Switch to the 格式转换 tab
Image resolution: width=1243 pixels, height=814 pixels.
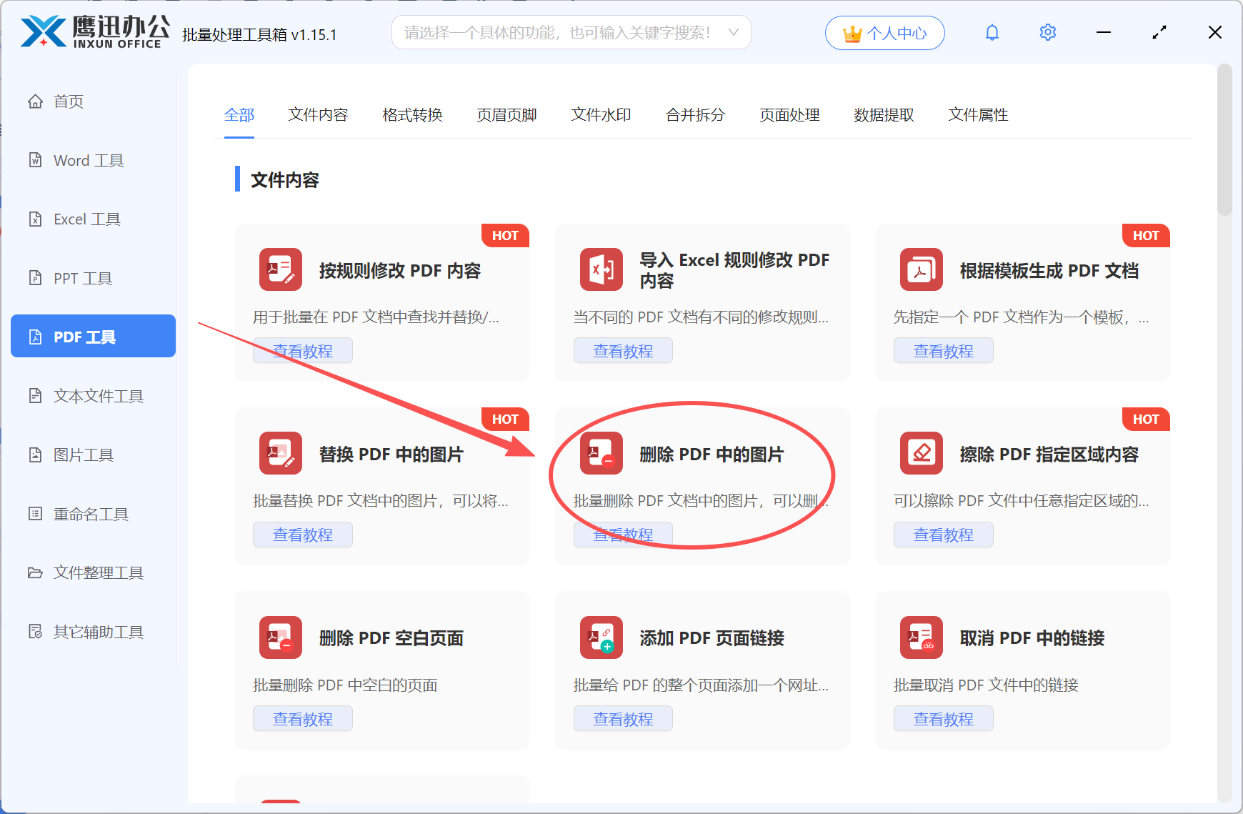[x=412, y=114]
